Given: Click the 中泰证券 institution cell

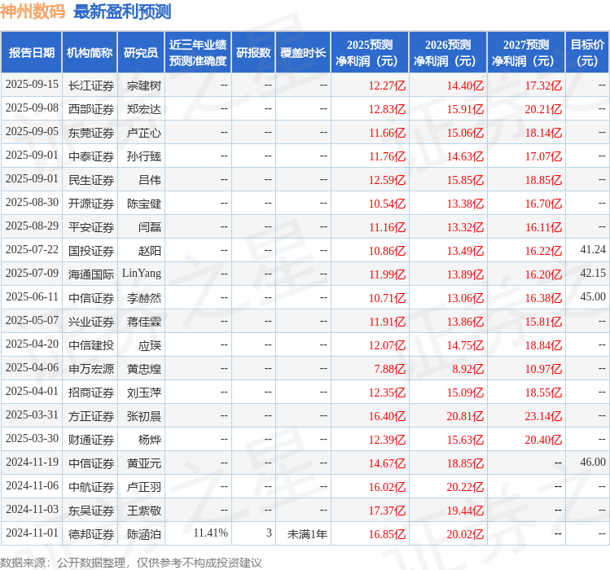Looking at the screenshot, I should click(91, 156).
